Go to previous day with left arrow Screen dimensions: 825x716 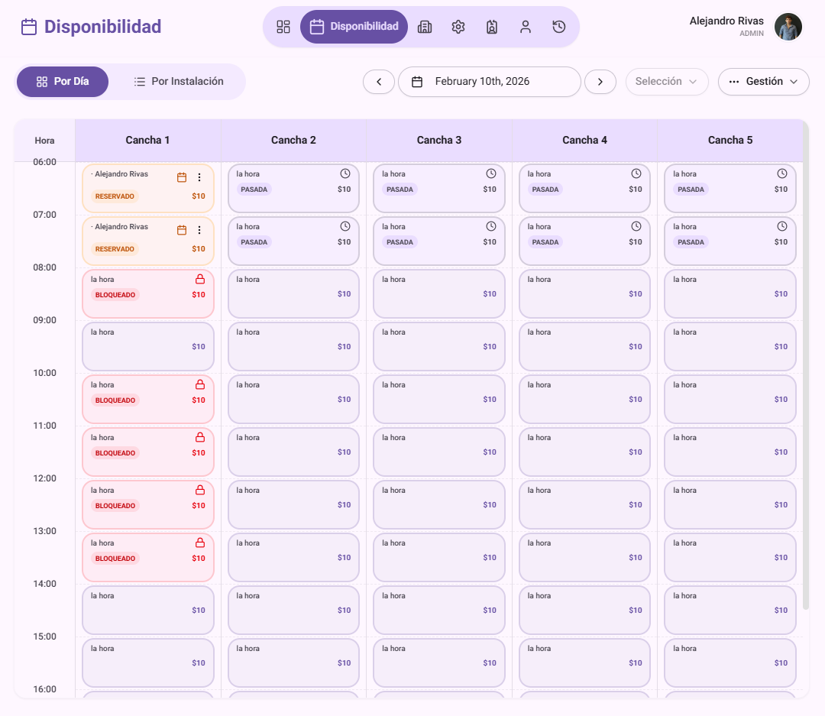pyautogui.click(x=379, y=82)
